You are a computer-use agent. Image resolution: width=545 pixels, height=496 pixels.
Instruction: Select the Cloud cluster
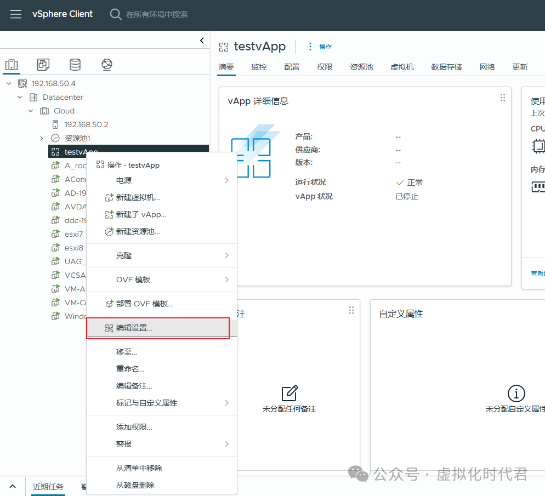pyautogui.click(x=64, y=111)
